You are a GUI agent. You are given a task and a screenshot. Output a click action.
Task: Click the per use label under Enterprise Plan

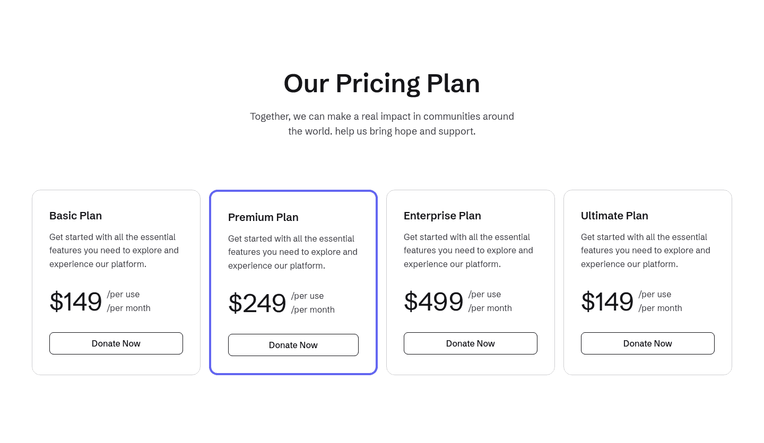[x=484, y=294]
